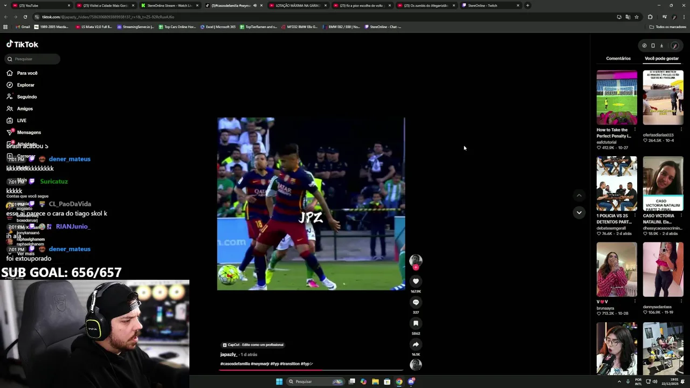
Task: Like the video with the heart icon
Action: tap(416, 281)
